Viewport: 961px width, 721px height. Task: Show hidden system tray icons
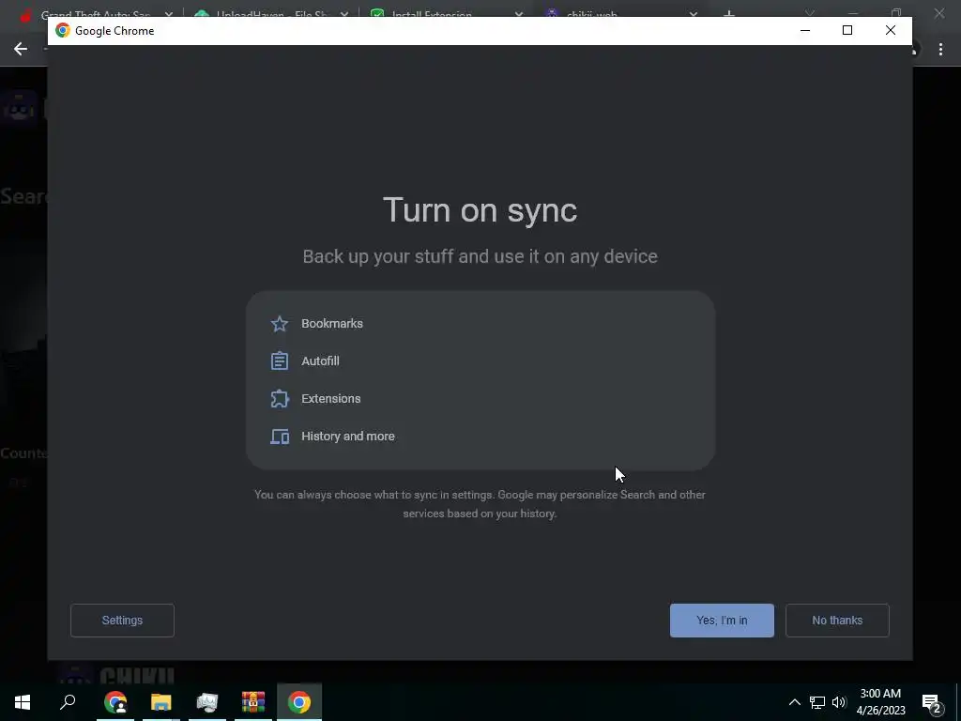coord(794,702)
